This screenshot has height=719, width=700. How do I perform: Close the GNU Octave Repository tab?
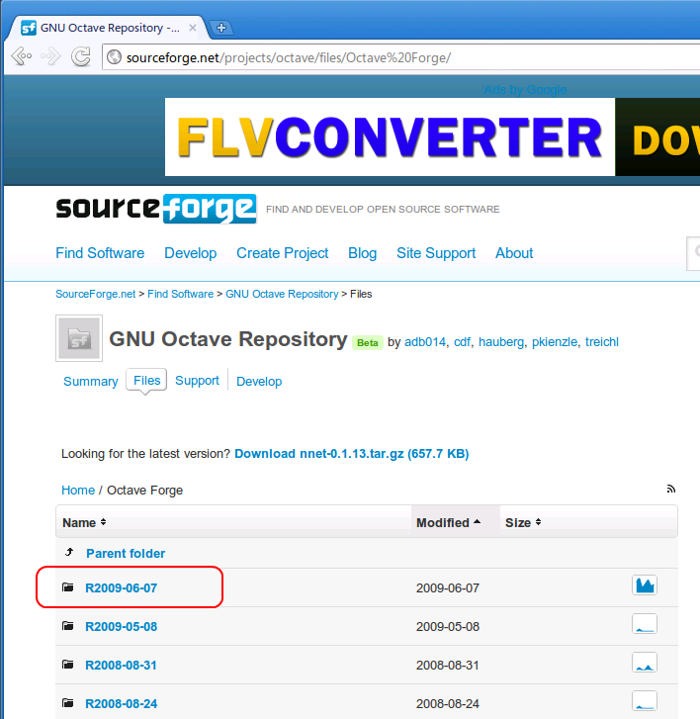(x=193, y=28)
